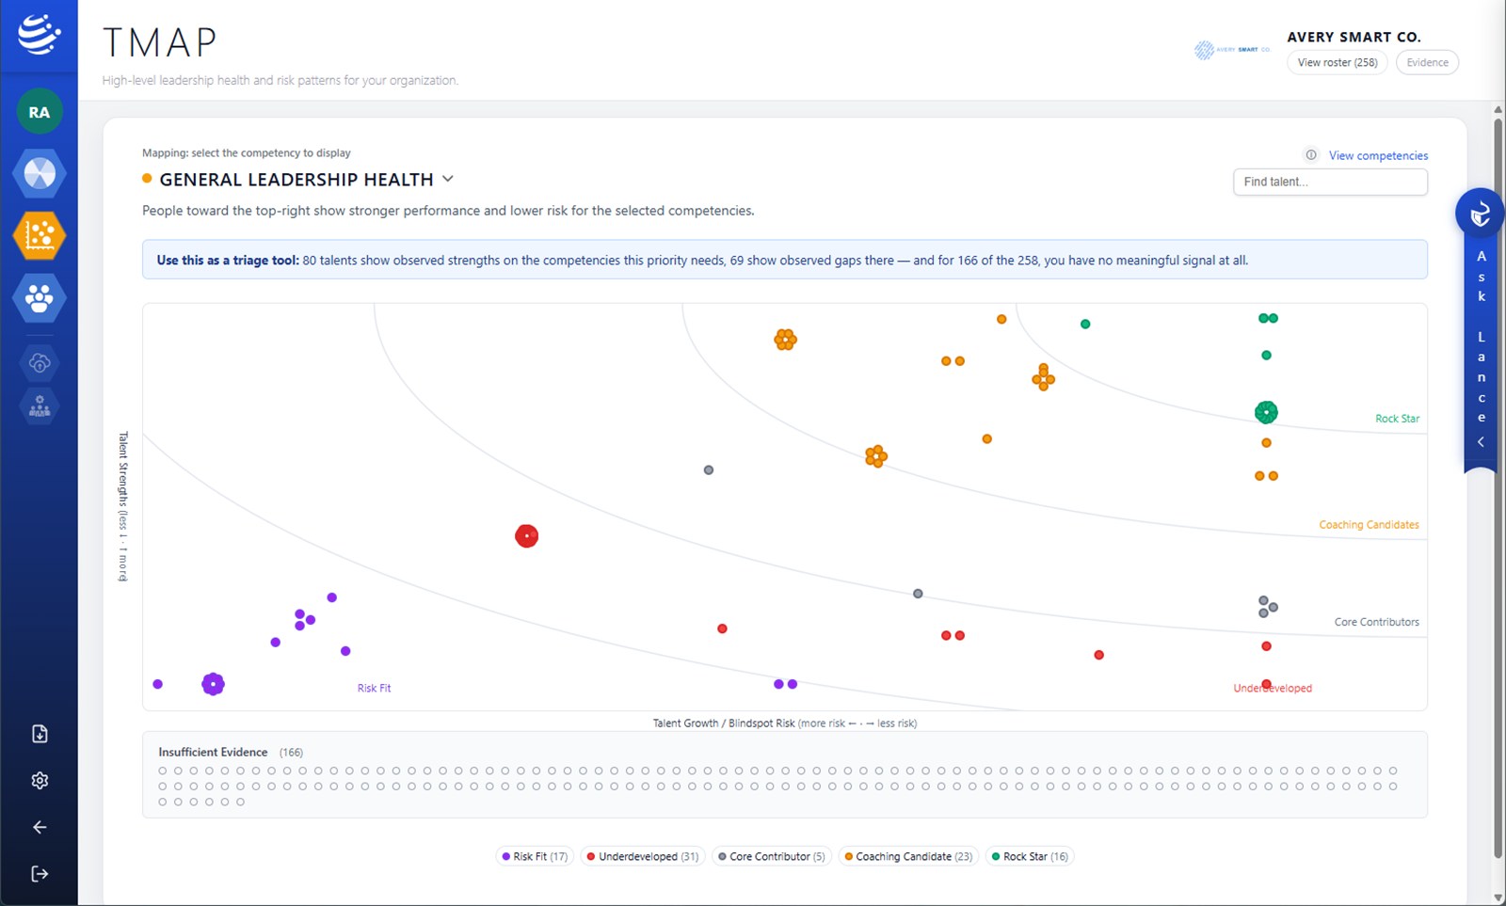Open the paw-print hexagon sidebar icon
Viewport: 1506px width, 906px height.
[39, 298]
